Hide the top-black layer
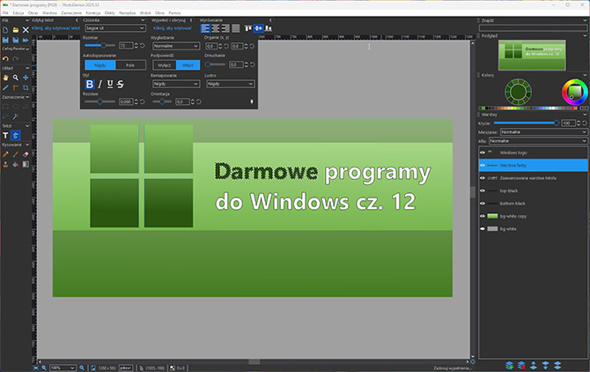The image size is (590, 372). (483, 190)
